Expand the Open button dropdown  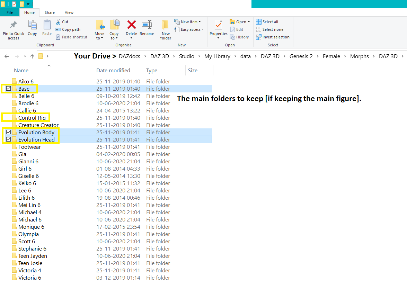click(x=249, y=22)
